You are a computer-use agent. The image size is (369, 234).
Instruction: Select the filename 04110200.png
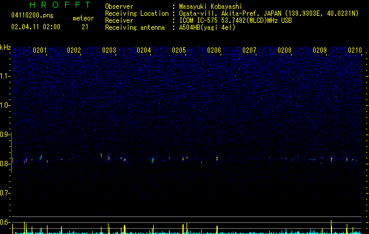pos(32,16)
